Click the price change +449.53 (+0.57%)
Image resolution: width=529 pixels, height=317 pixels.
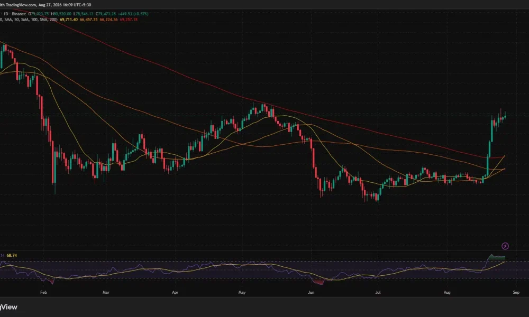(133, 14)
